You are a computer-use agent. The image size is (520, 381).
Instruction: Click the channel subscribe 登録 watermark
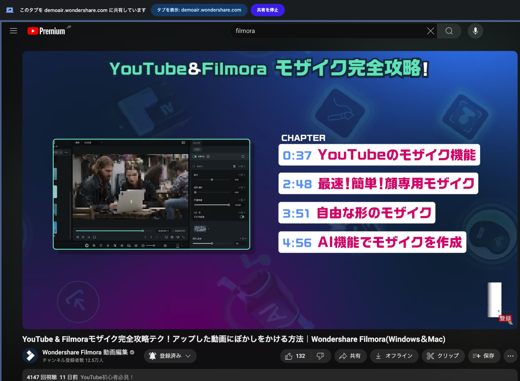(505, 318)
